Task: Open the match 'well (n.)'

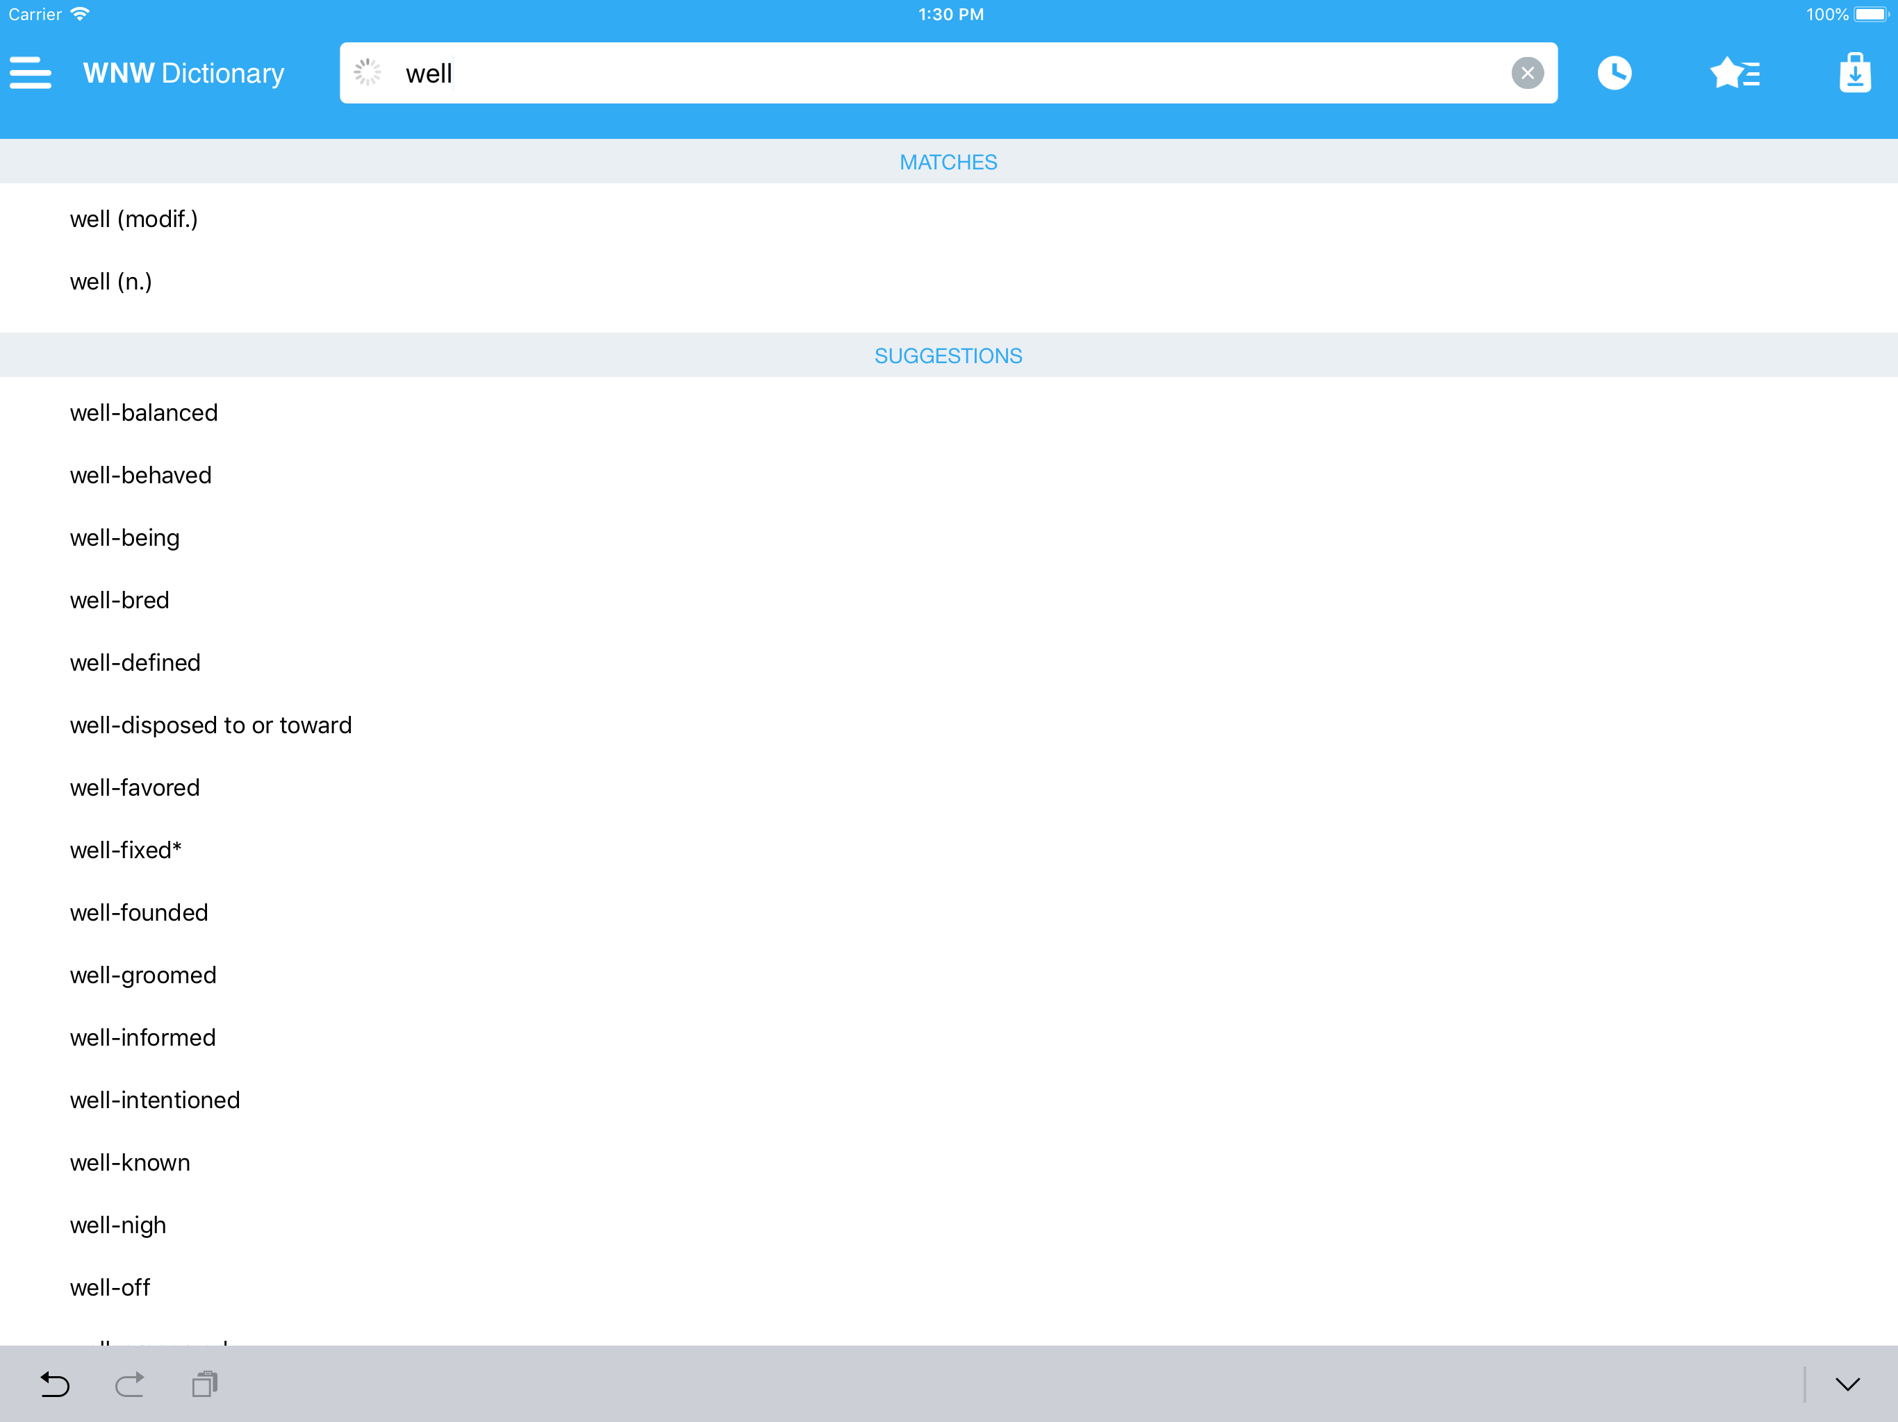Action: click(949, 282)
